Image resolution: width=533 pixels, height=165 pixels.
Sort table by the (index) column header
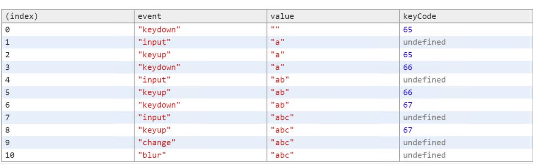[x=68, y=16]
